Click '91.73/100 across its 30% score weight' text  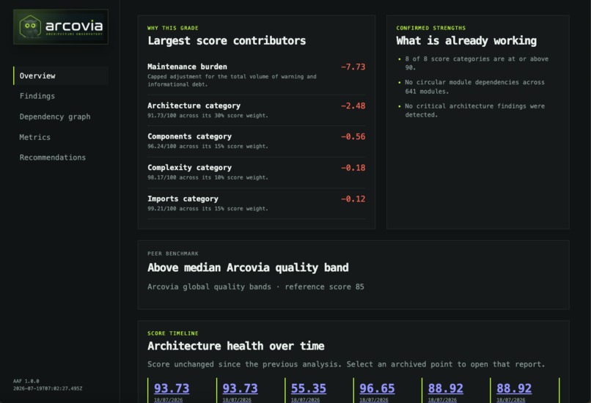[x=208, y=116]
